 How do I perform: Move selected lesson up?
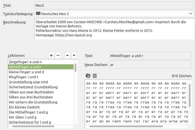(x=67, y=55)
